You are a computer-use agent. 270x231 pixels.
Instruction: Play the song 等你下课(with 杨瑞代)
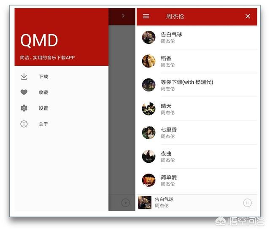[x=187, y=82]
